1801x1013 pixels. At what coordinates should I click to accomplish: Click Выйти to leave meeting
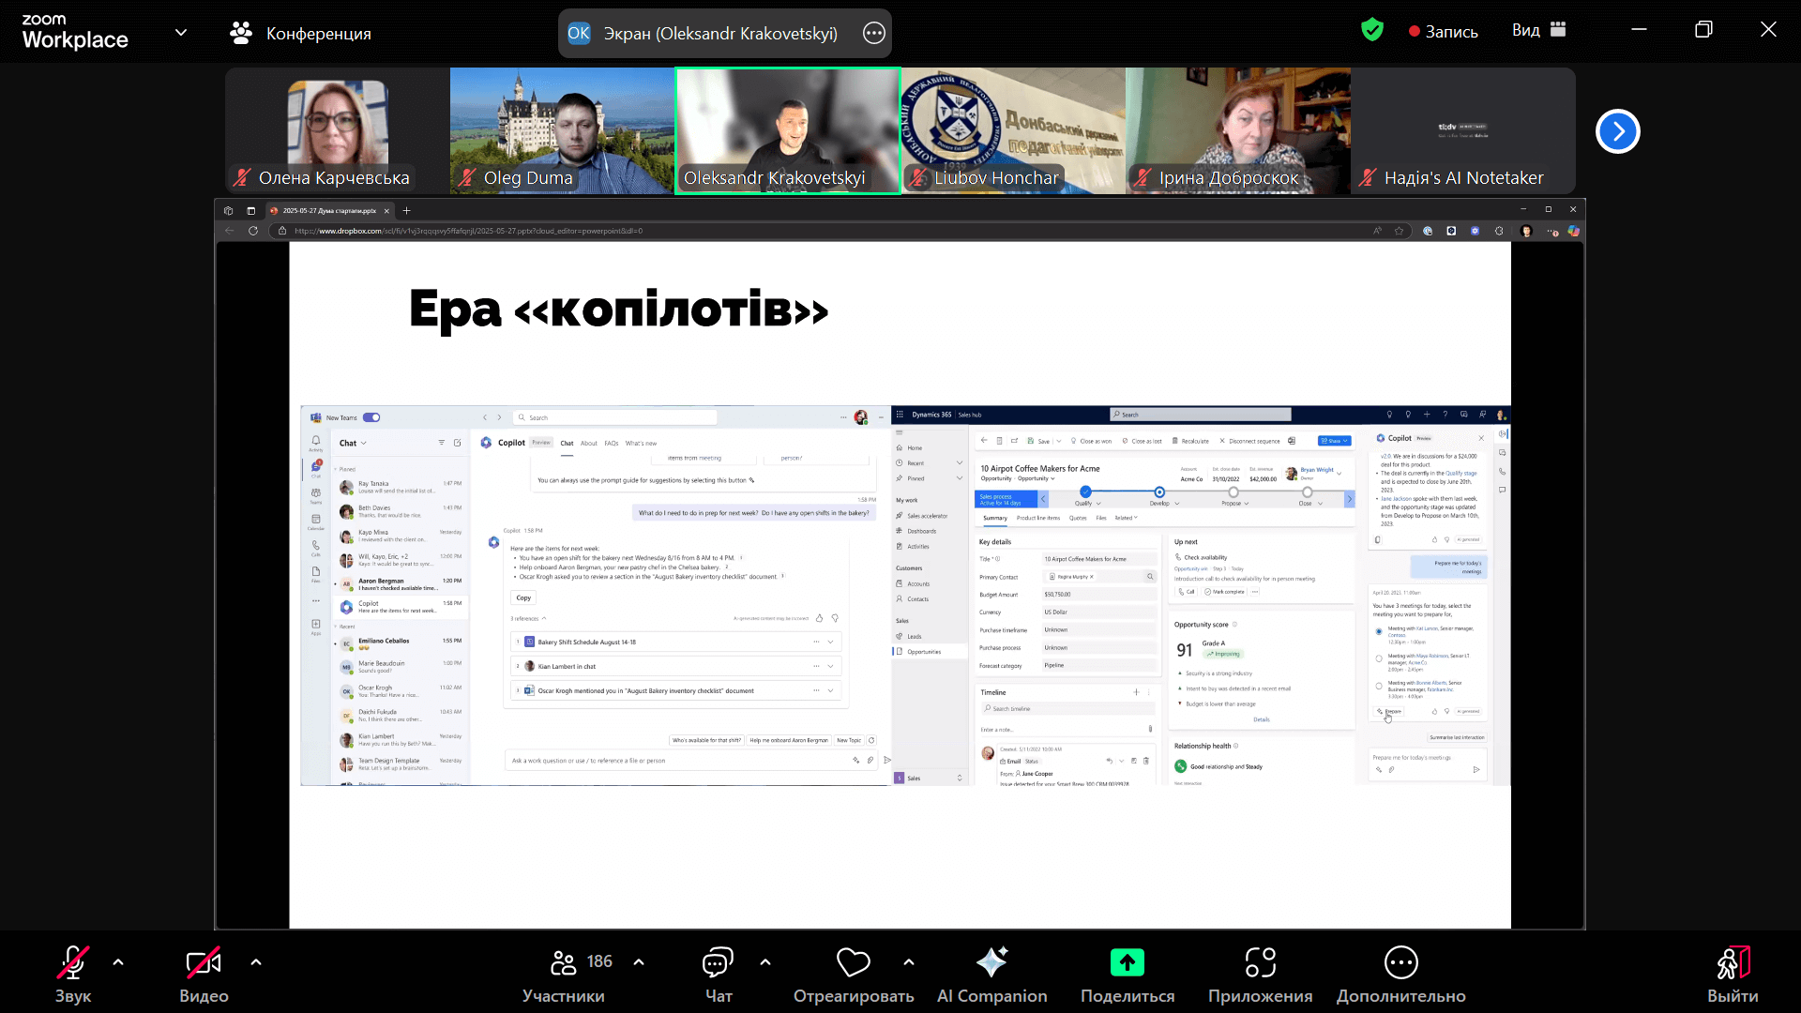(x=1733, y=975)
